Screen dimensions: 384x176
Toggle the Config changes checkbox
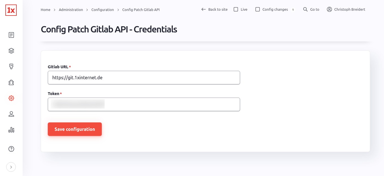(x=258, y=9)
